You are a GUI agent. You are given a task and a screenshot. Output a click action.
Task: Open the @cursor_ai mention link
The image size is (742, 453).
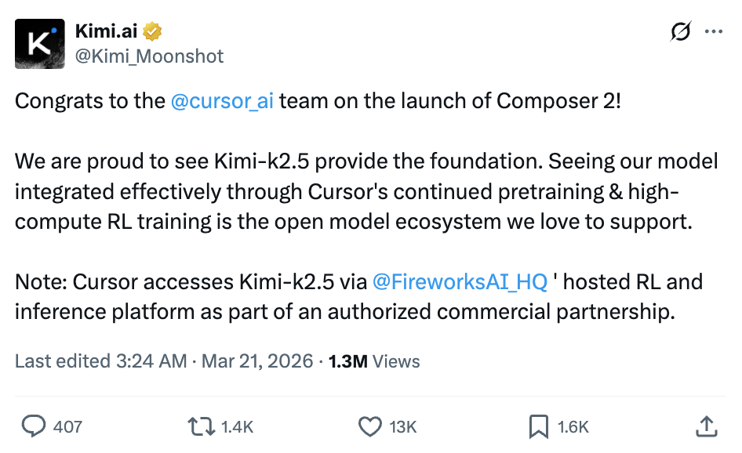point(222,102)
